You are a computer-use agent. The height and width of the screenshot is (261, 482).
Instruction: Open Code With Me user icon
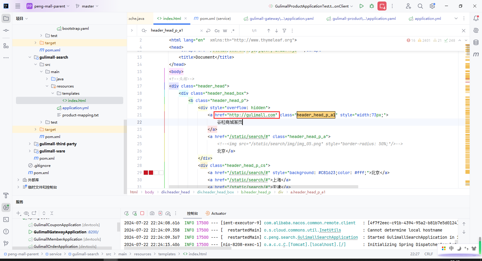(408, 6)
